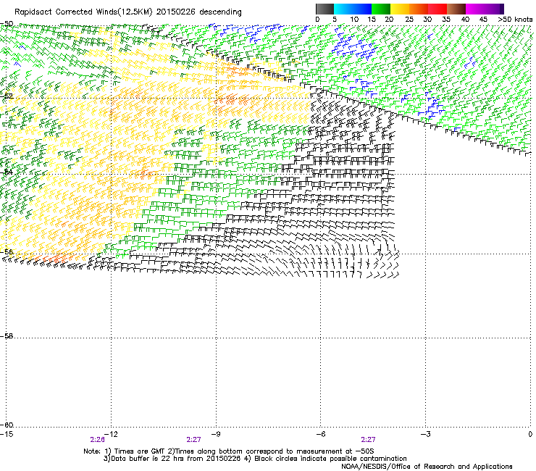This screenshot has height=471, width=536.
Task: Click the brown 35–40 knots legend swatch
Action: [456, 9]
